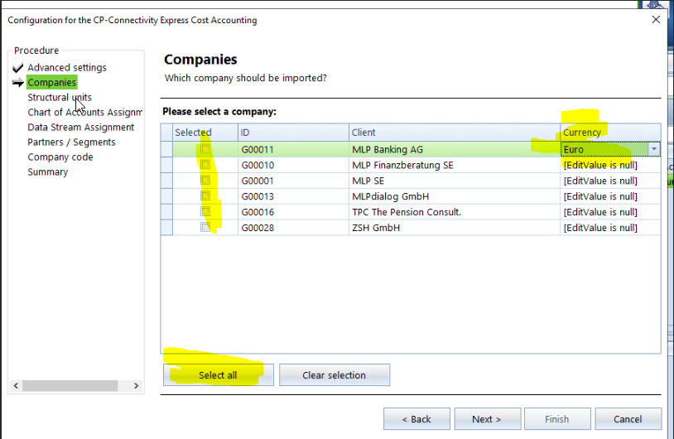Select the ZSH GmbH row checkbox
674x439 pixels.
205,227
